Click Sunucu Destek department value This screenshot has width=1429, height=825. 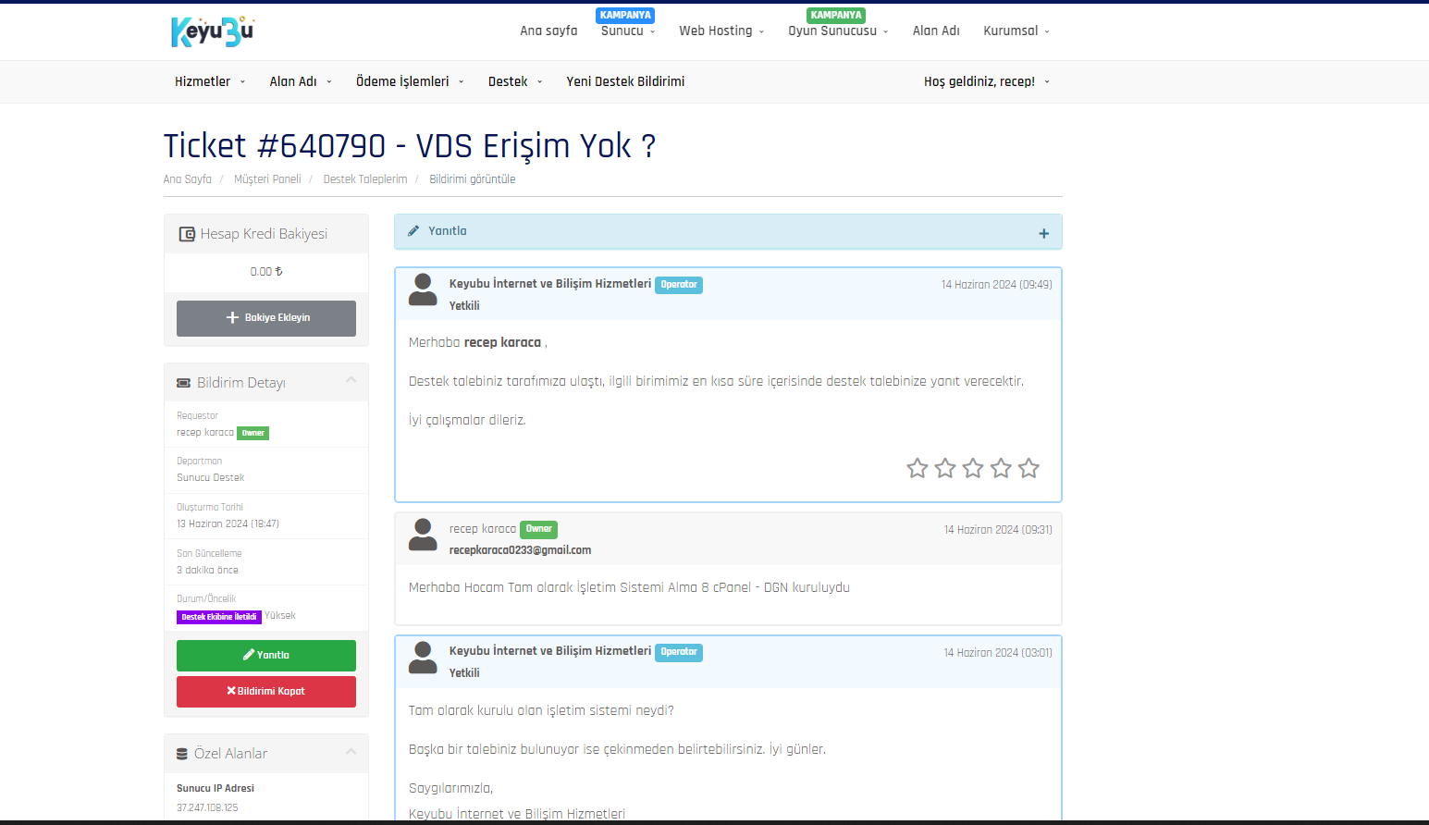click(211, 478)
